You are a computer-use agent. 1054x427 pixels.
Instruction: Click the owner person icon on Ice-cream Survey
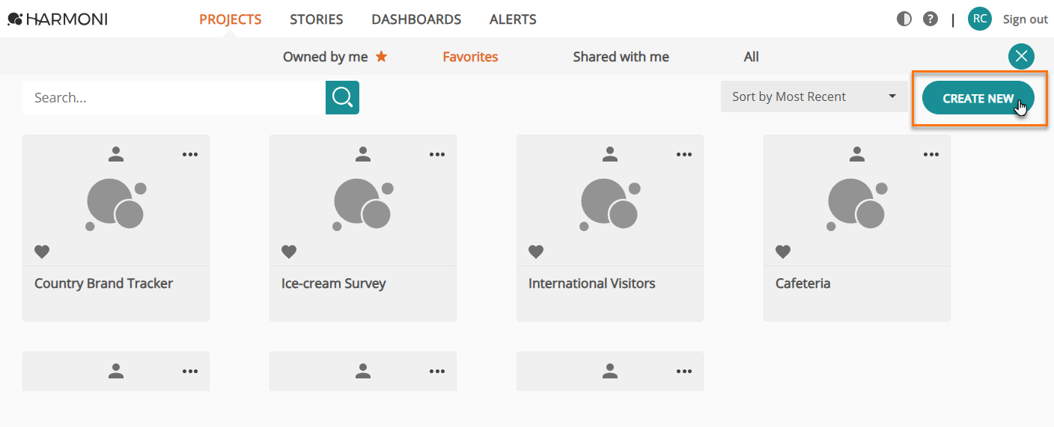click(x=363, y=154)
